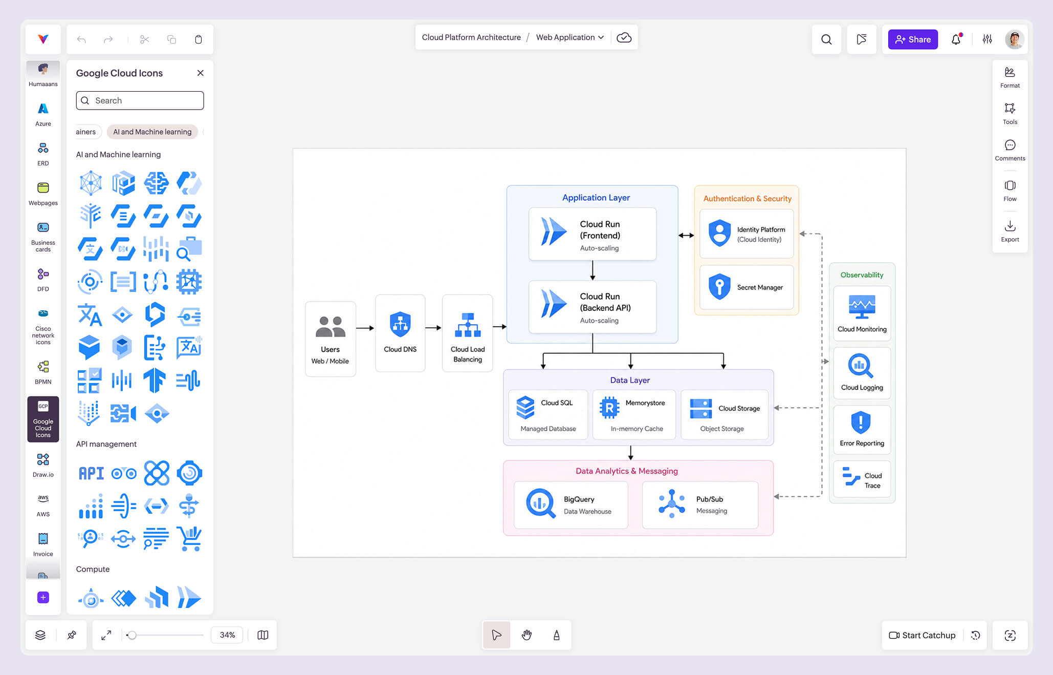Pick the shopping cart icon in API management
1053x675 pixels.
coord(189,539)
